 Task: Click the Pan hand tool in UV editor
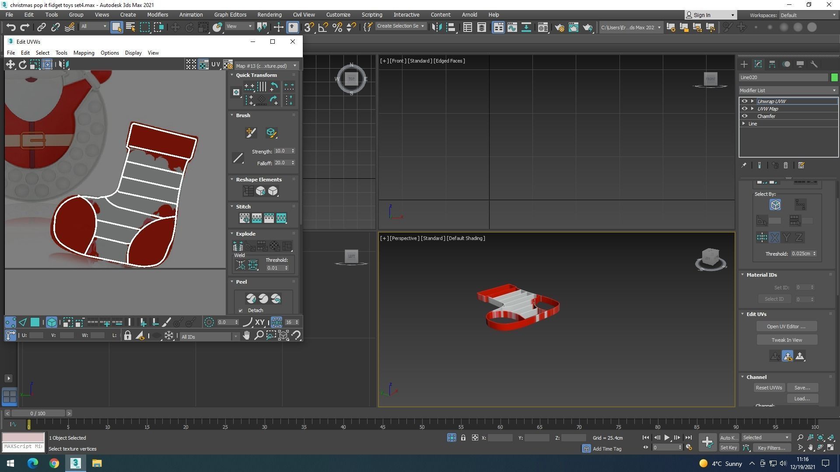coord(246,336)
